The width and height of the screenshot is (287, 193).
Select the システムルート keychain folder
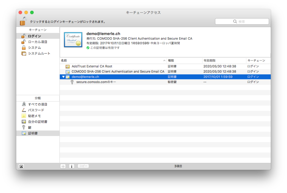[x=39, y=53]
